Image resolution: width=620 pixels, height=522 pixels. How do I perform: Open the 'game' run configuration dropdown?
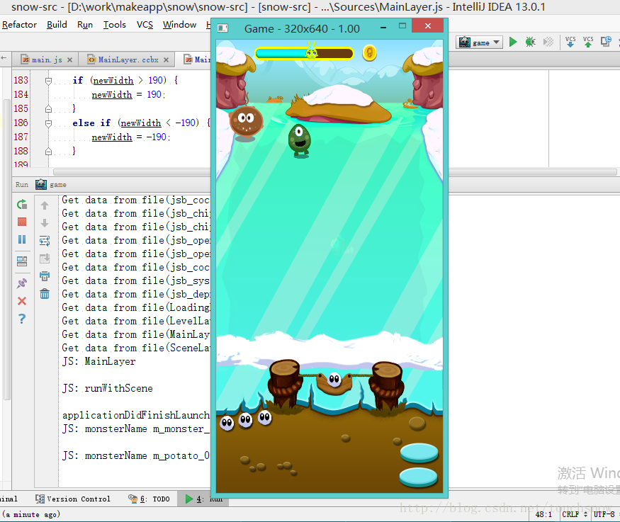click(x=479, y=42)
